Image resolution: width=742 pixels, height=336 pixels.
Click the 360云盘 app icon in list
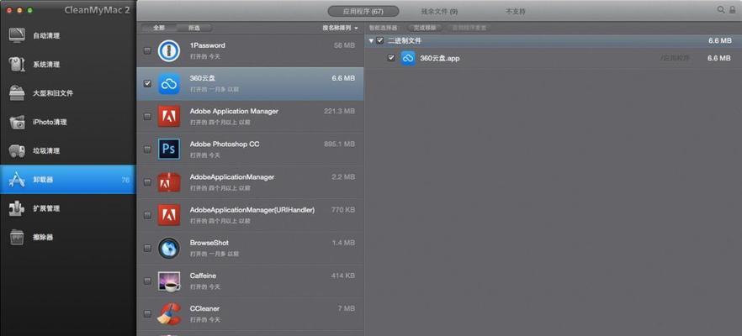[169, 83]
